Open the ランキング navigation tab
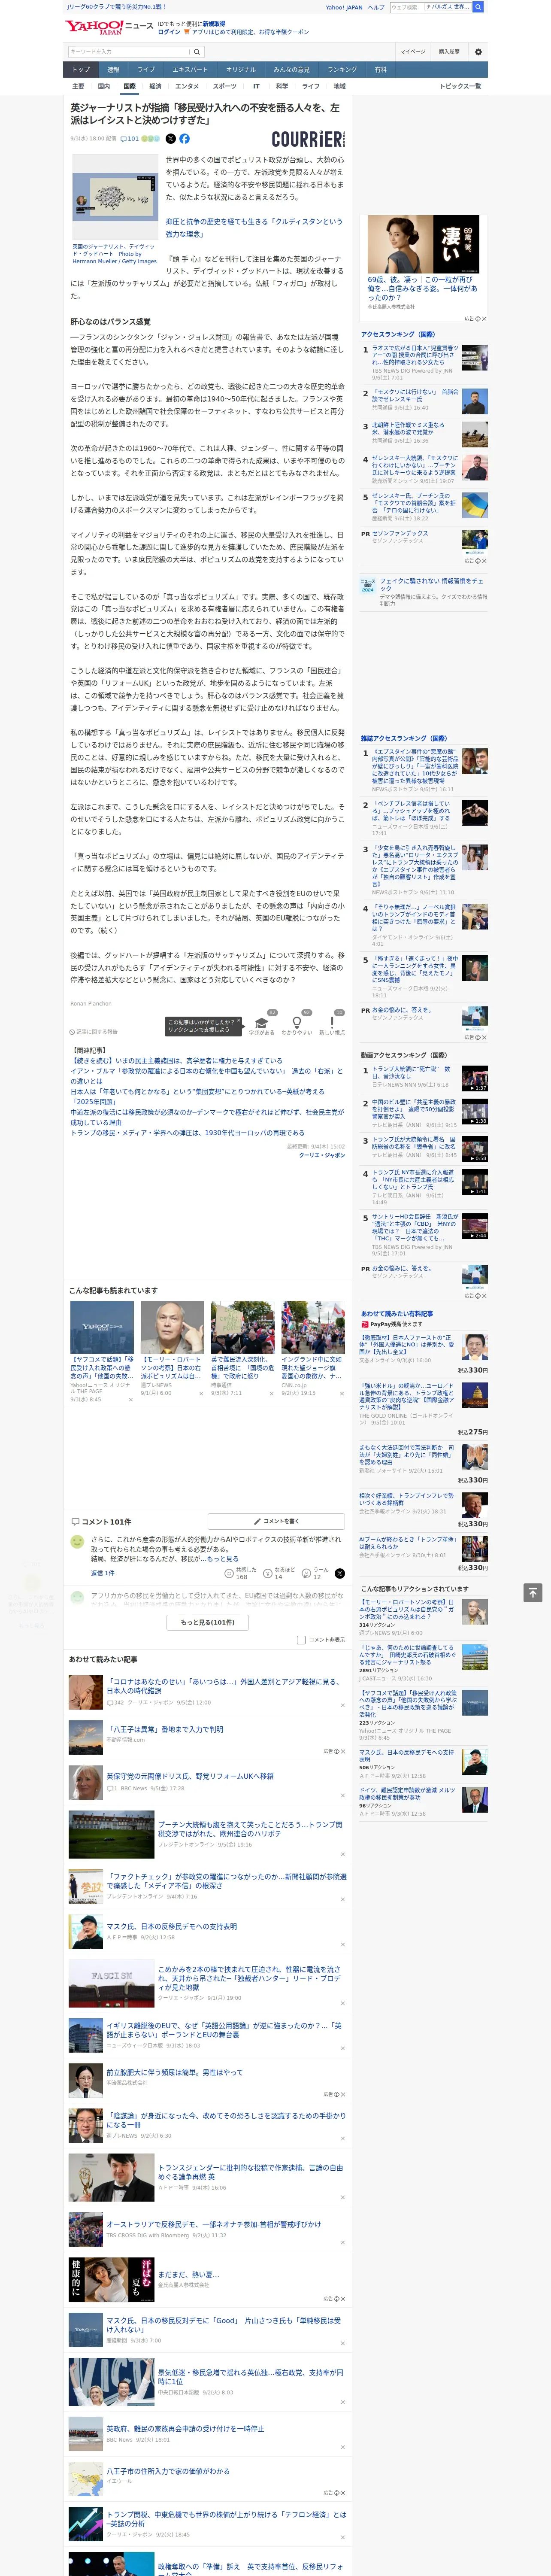This screenshot has height=2576, width=551. pyautogui.click(x=342, y=70)
